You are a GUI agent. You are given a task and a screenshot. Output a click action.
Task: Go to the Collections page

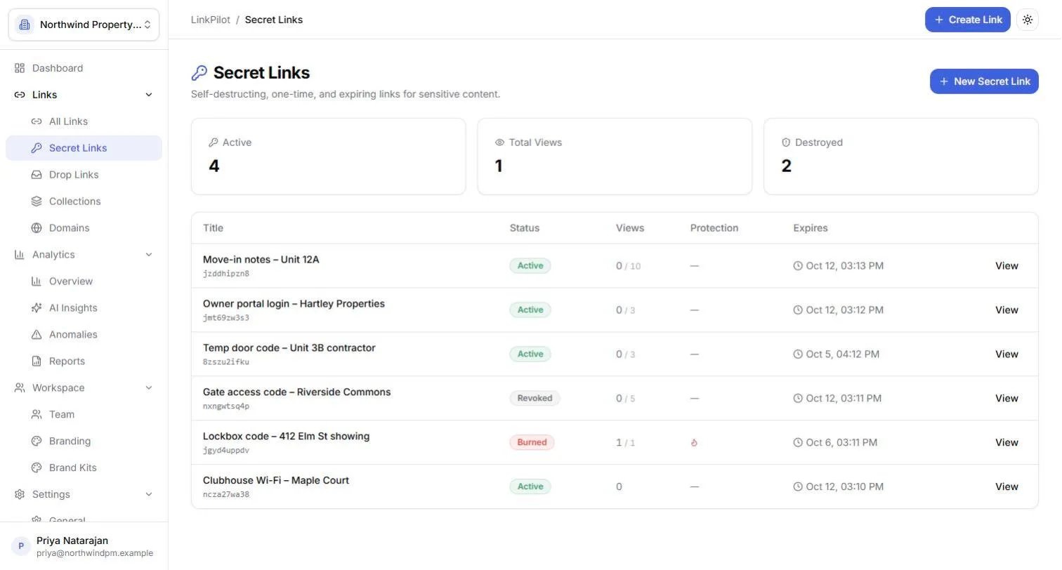point(84,201)
